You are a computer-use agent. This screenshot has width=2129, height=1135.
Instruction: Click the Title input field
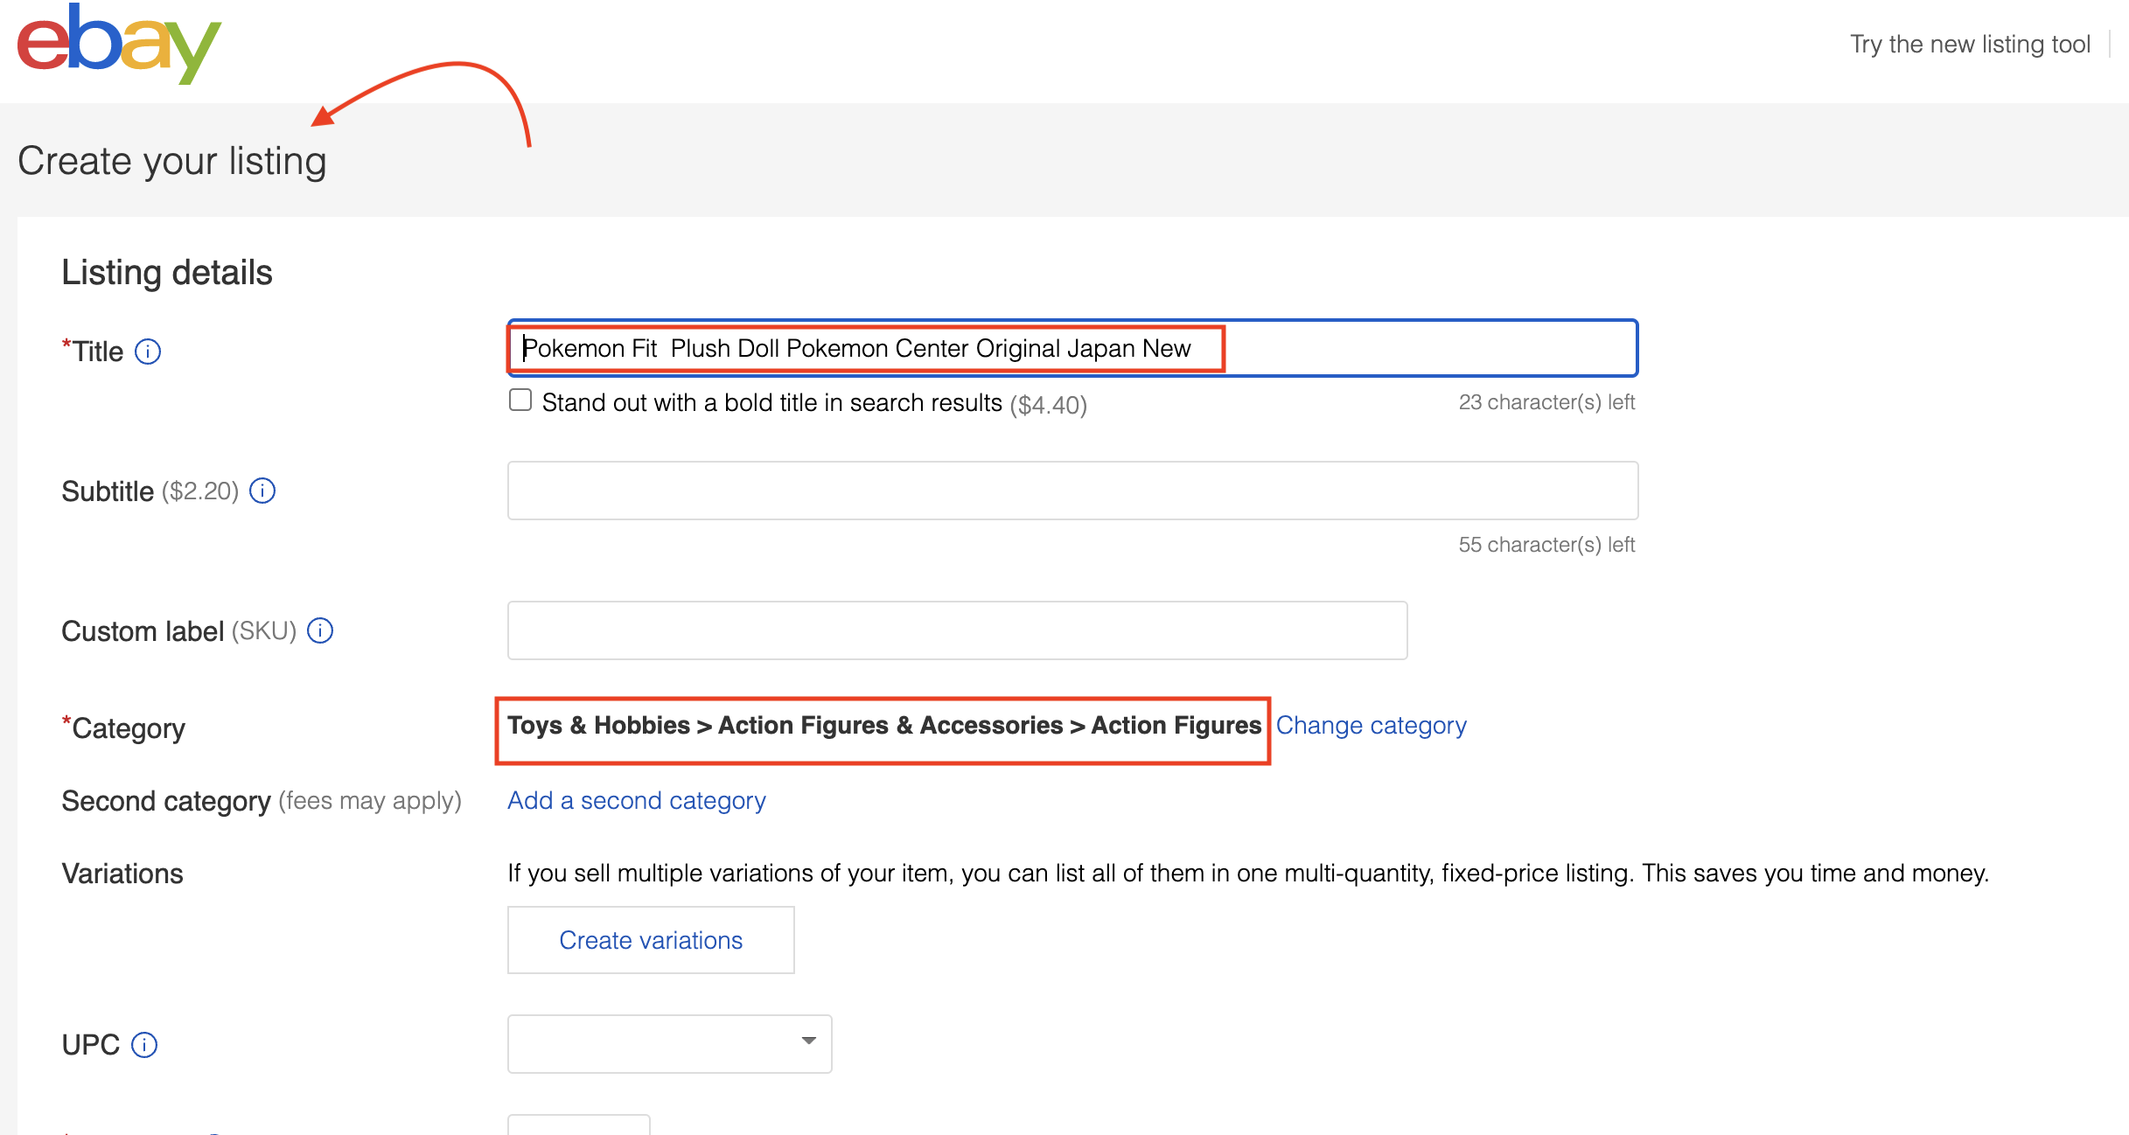[1072, 348]
